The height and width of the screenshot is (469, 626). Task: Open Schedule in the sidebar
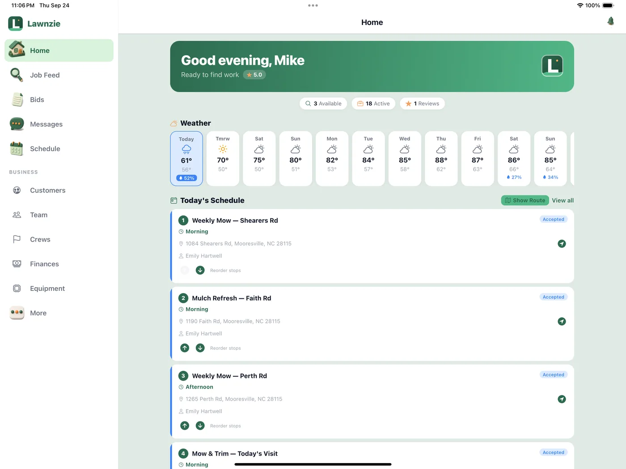pos(59,149)
